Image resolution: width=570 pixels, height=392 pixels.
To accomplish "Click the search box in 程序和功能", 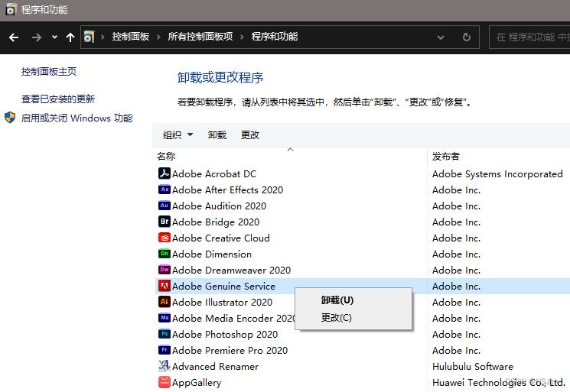I will [x=529, y=37].
